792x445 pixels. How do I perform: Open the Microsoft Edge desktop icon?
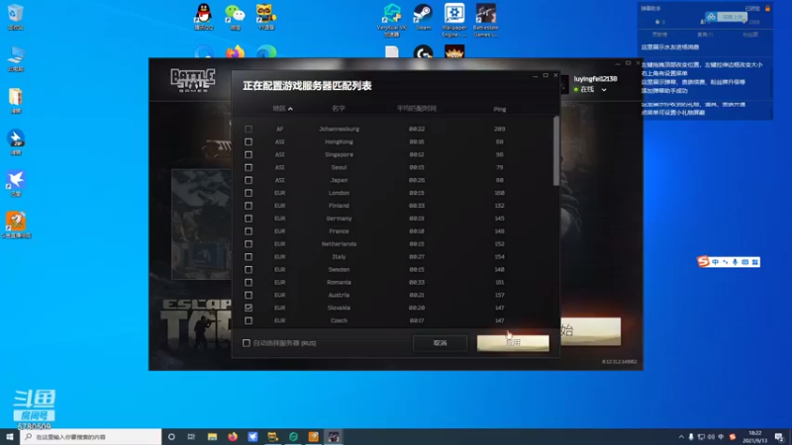pyautogui.click(x=266, y=52)
